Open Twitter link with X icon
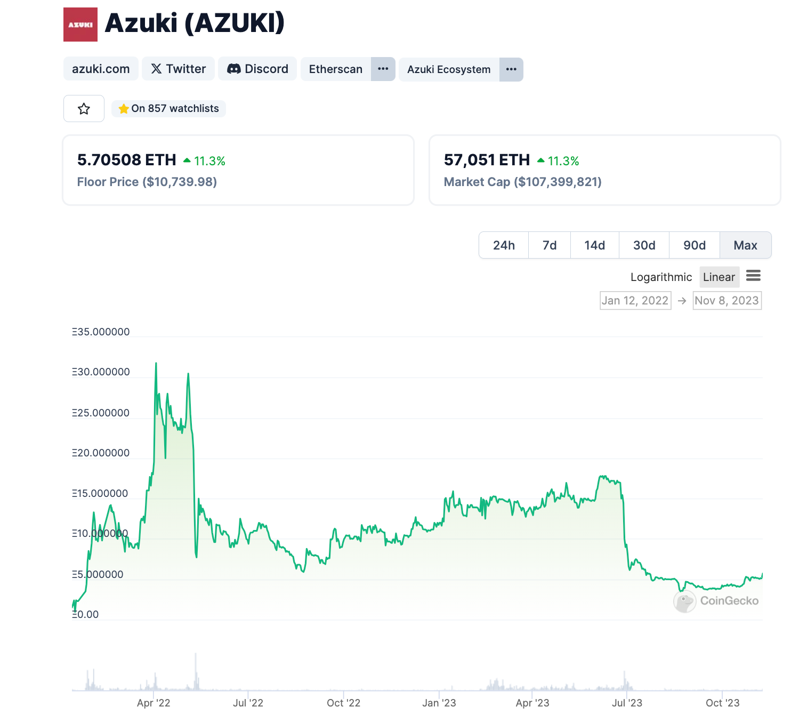This screenshot has width=791, height=723. point(178,69)
